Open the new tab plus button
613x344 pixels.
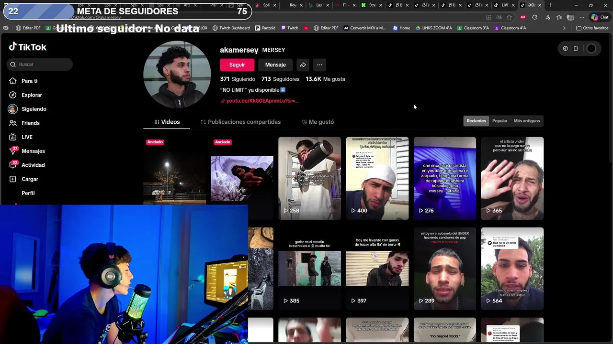coord(550,5)
